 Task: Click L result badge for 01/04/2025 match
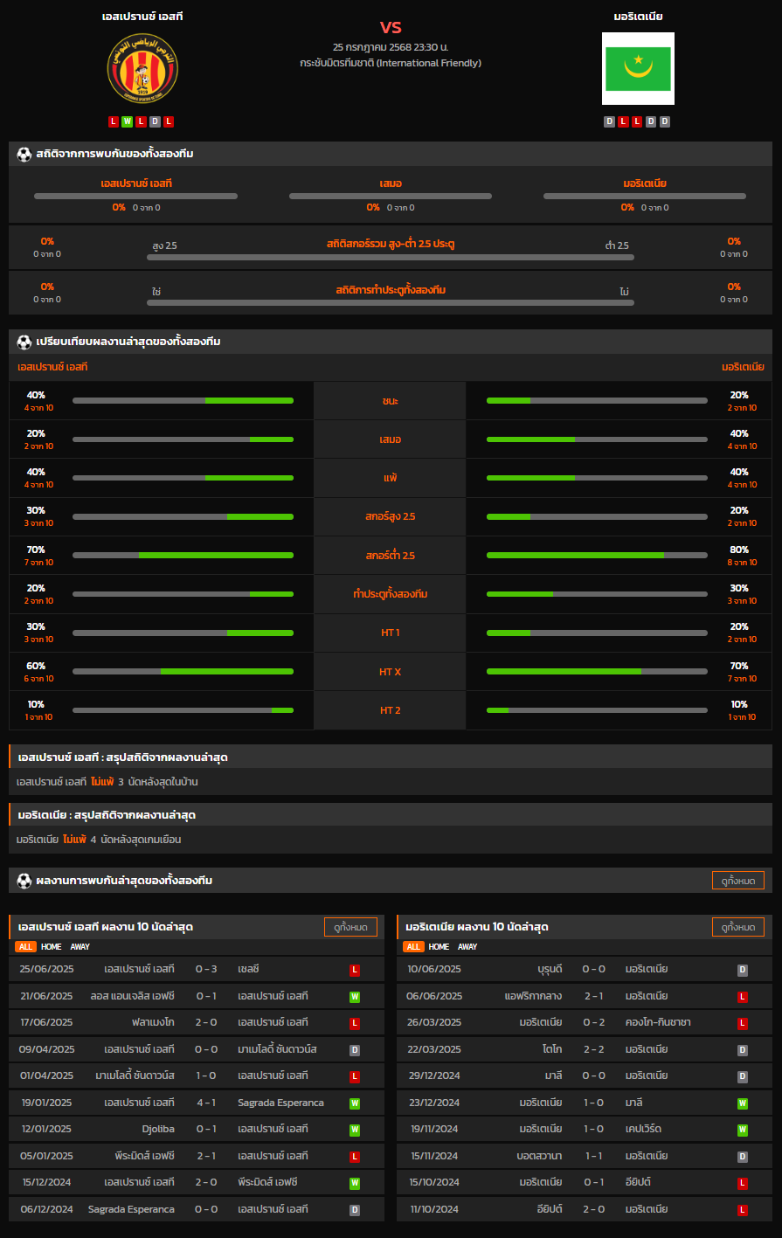[355, 1076]
